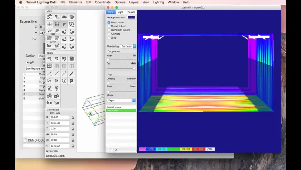Toggle the lock for D value

click(x=73, y=146)
